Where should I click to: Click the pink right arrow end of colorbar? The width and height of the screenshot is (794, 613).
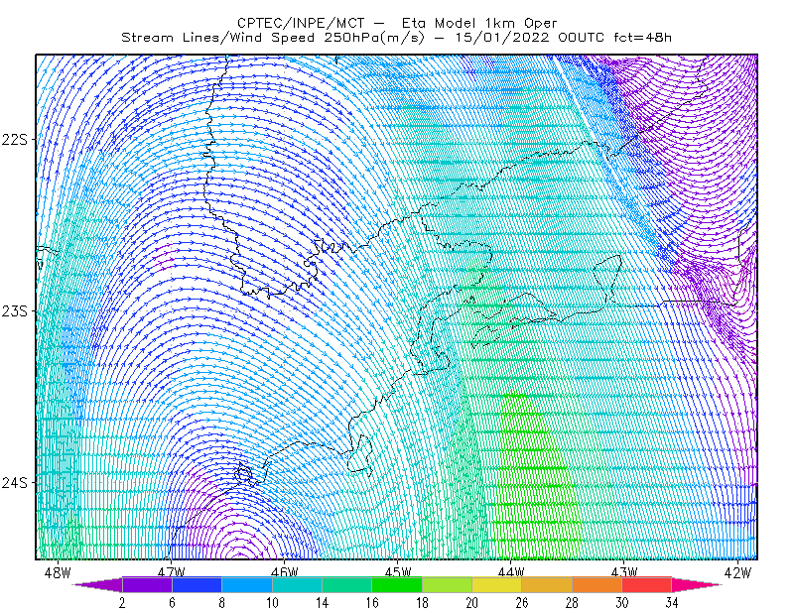[697, 584]
